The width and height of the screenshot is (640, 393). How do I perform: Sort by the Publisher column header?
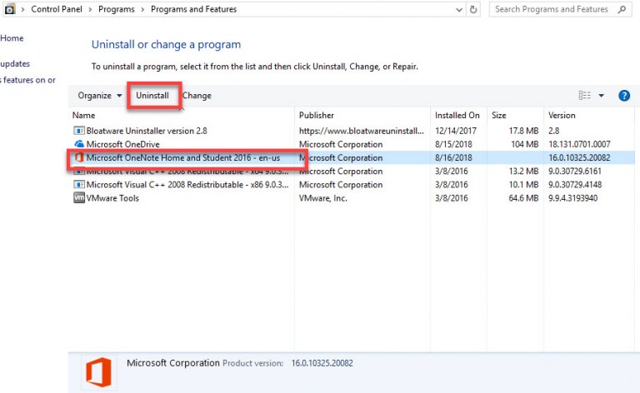point(317,116)
